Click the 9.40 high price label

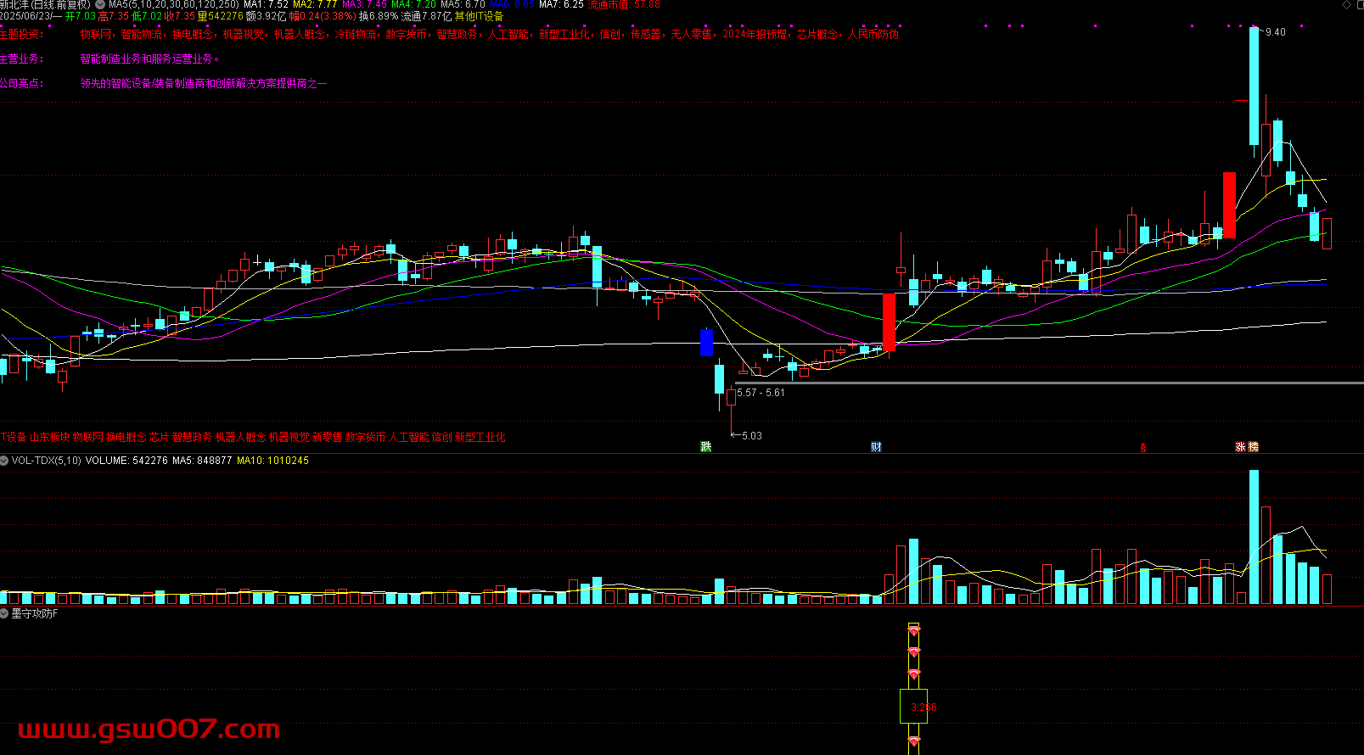1275,32
